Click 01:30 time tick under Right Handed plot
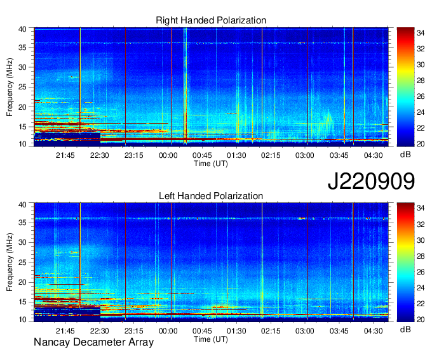Viewport: 432px width, 350px height. pyautogui.click(x=236, y=155)
